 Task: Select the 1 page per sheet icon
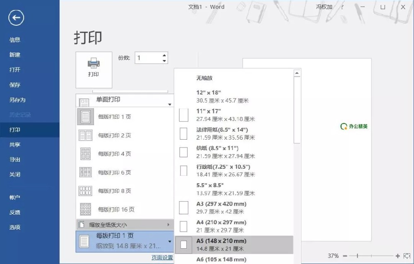85,117
